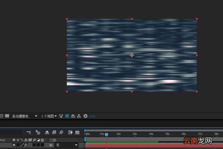Enable motion blur for the composition
The image size is (223, 149).
[x=61, y=132]
